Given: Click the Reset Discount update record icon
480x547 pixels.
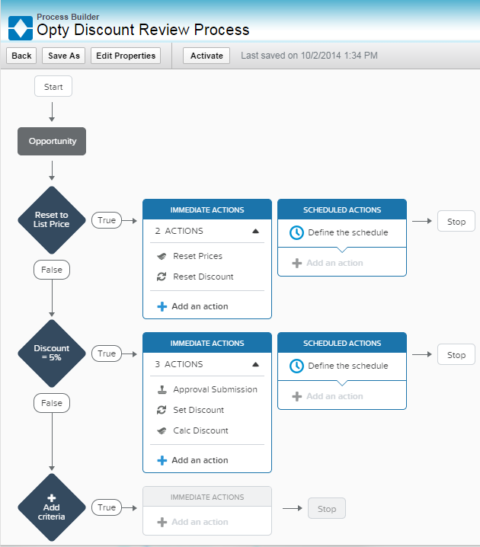Looking at the screenshot, I should point(162,277).
